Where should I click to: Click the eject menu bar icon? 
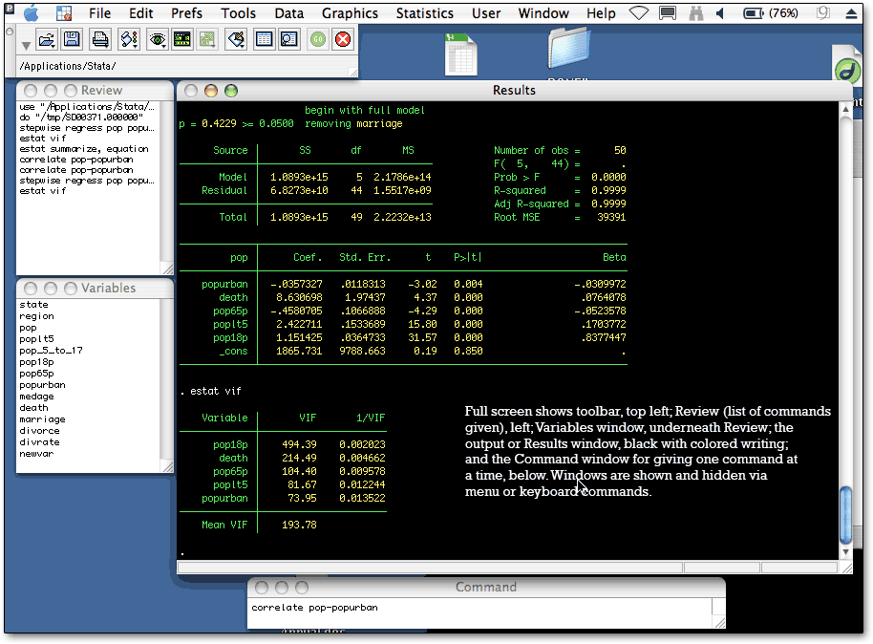(851, 14)
